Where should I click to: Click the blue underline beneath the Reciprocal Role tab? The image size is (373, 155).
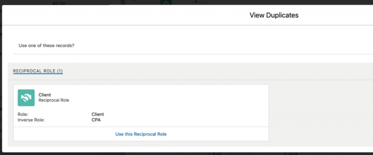pyautogui.click(x=38, y=74)
